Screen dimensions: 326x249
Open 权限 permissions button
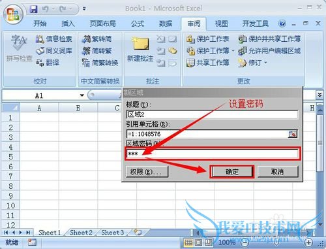[x=147, y=172]
